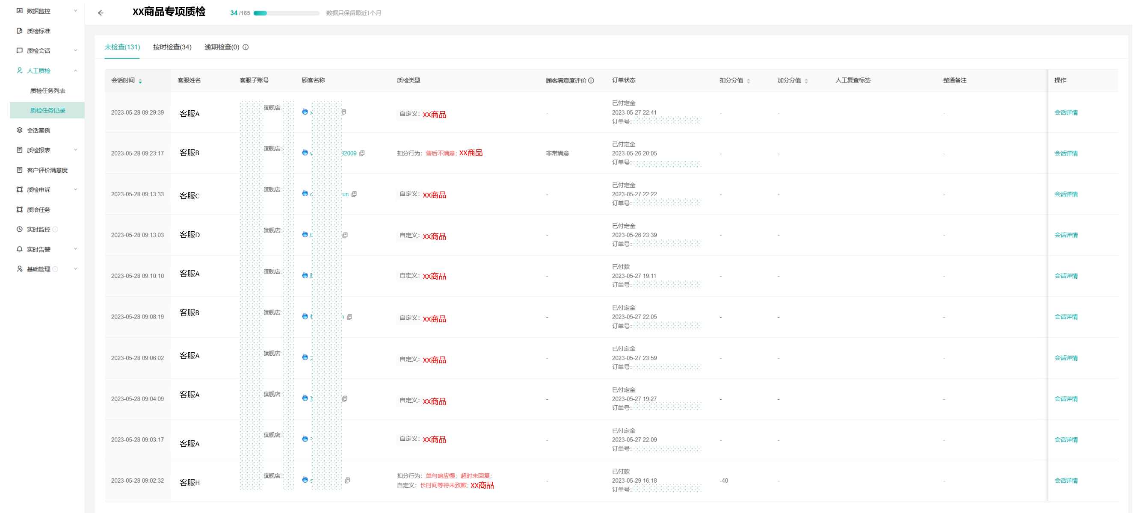Sort by 加分分值 column arrows
The image size is (1134, 513).
coord(806,81)
